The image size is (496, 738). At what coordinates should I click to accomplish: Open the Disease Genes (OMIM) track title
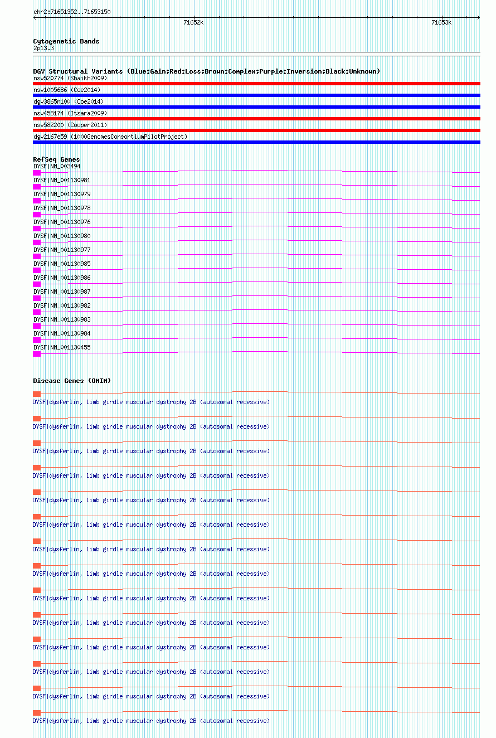pos(72,381)
